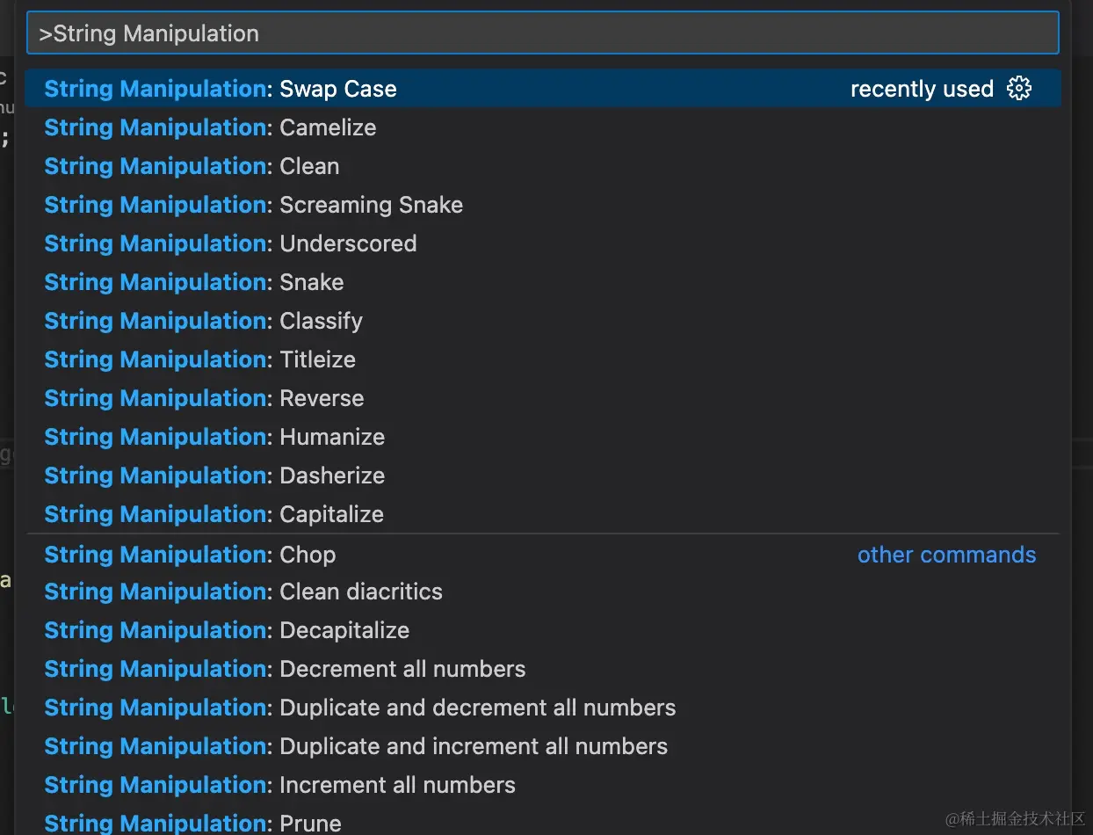Screen dimensions: 1093x835
Task: Select String Manipulation: Decrement all numbers
Action: [x=543, y=669]
